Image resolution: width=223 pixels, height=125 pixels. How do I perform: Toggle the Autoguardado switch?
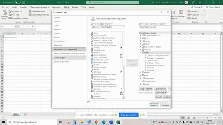[18, 2]
